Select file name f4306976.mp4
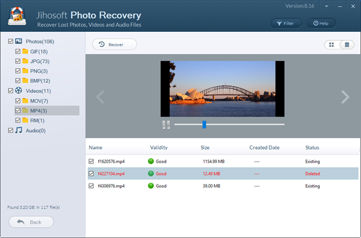This screenshot has width=361, height=238. (x=111, y=186)
